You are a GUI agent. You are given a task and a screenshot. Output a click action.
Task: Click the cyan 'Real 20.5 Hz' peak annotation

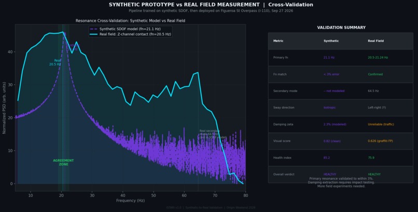[x=55, y=63]
